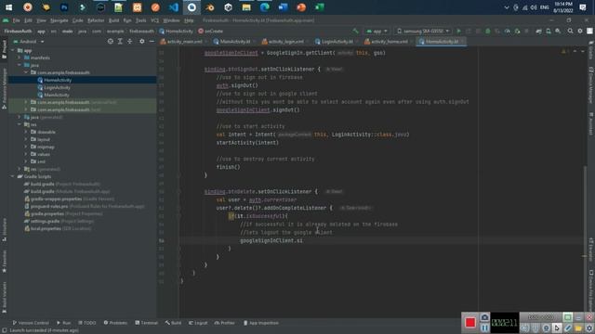Expand the layout folder
The image size is (595, 334).
(x=26, y=139)
